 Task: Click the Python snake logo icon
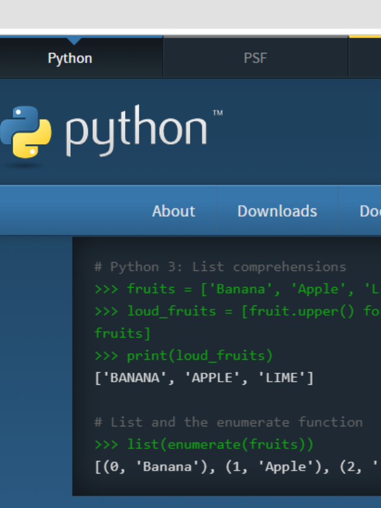(x=25, y=132)
